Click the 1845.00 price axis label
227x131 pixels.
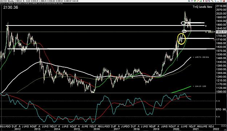tap(221, 28)
